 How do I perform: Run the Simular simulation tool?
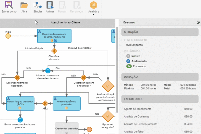[x=38, y=5]
